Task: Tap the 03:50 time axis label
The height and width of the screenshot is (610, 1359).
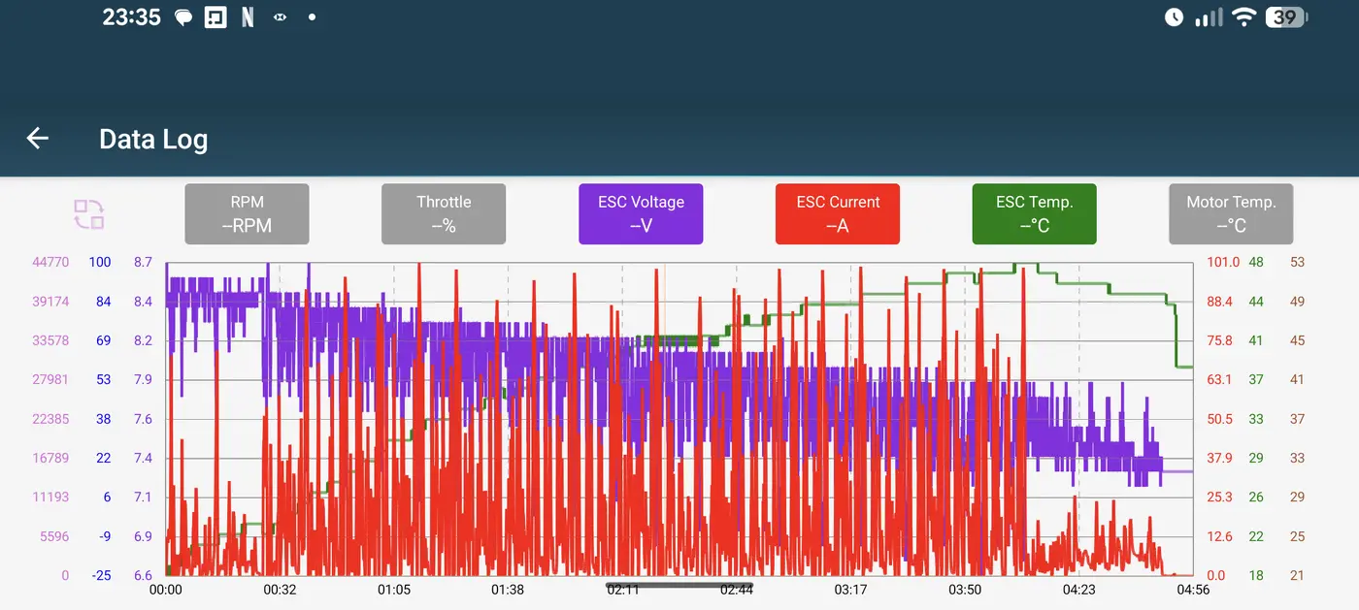Action: (965, 590)
